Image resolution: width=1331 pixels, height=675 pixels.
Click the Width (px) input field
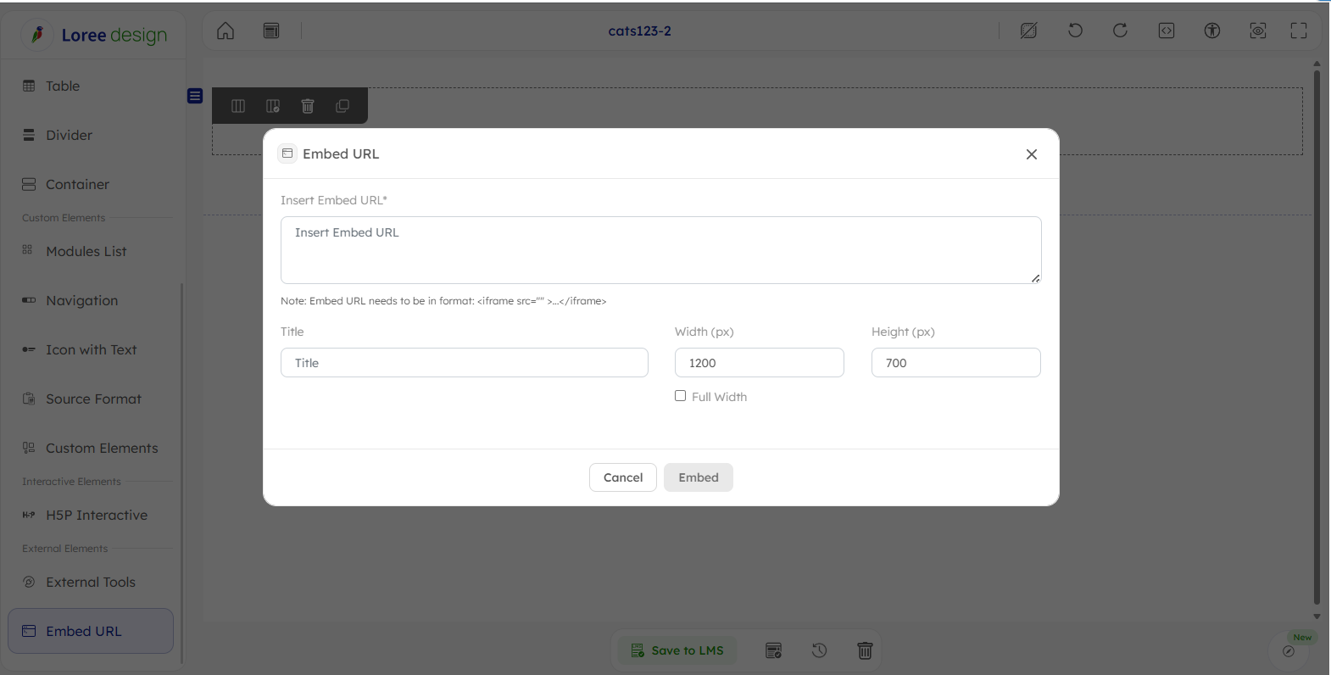pyautogui.click(x=759, y=363)
